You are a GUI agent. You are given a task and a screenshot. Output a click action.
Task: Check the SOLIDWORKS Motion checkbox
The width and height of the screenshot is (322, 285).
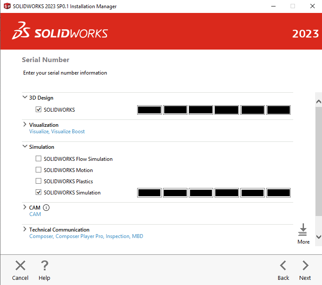(x=39, y=170)
